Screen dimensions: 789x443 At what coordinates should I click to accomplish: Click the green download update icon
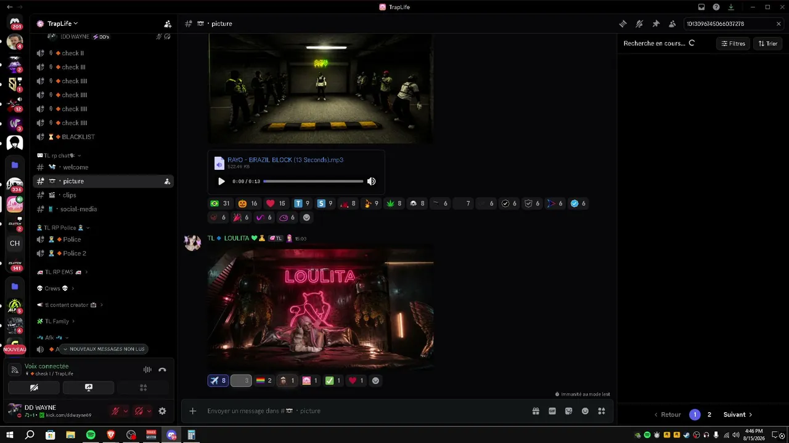point(731,7)
